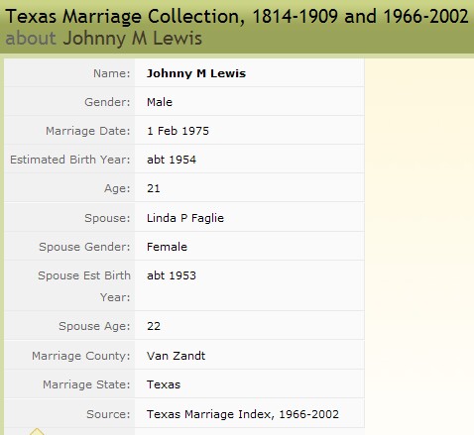Select the bold Johnny M Lewis name value

tap(196, 73)
